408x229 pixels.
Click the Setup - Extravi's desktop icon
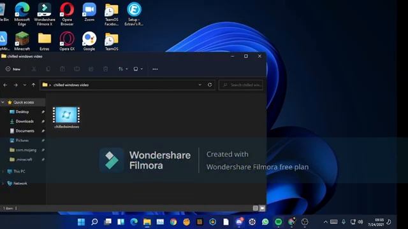tap(134, 14)
